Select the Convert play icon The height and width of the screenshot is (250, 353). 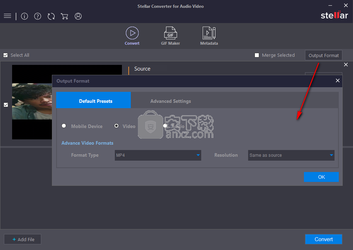pyautogui.click(x=132, y=33)
